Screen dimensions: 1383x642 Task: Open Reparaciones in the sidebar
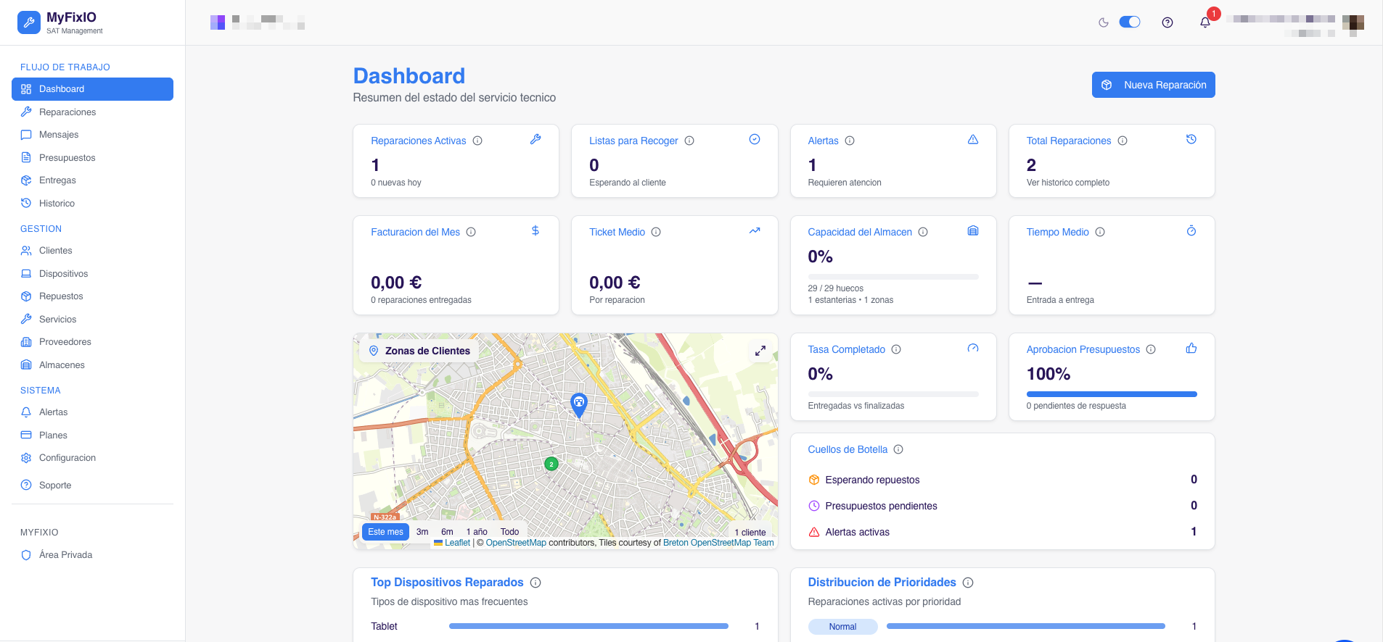coord(92,112)
